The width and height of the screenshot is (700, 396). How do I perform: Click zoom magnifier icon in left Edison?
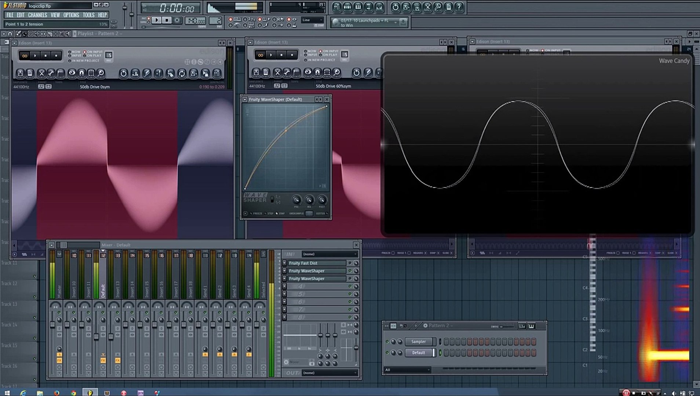(101, 73)
